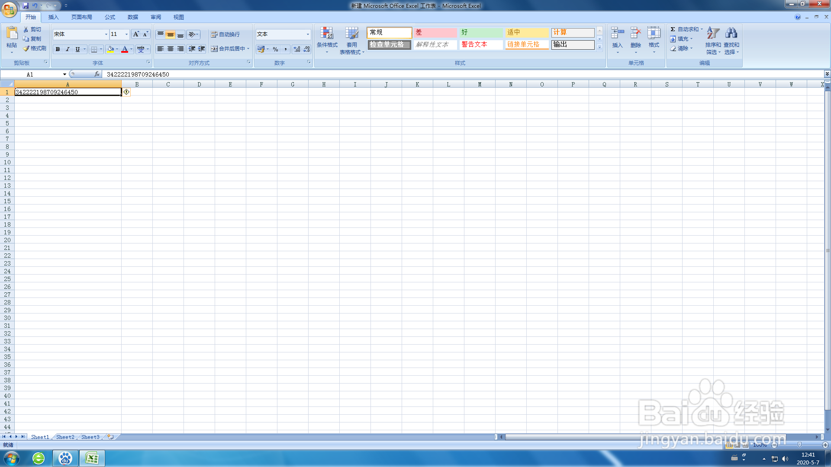
Task: Open the number format dropdown showing 文本
Action: [x=308, y=34]
